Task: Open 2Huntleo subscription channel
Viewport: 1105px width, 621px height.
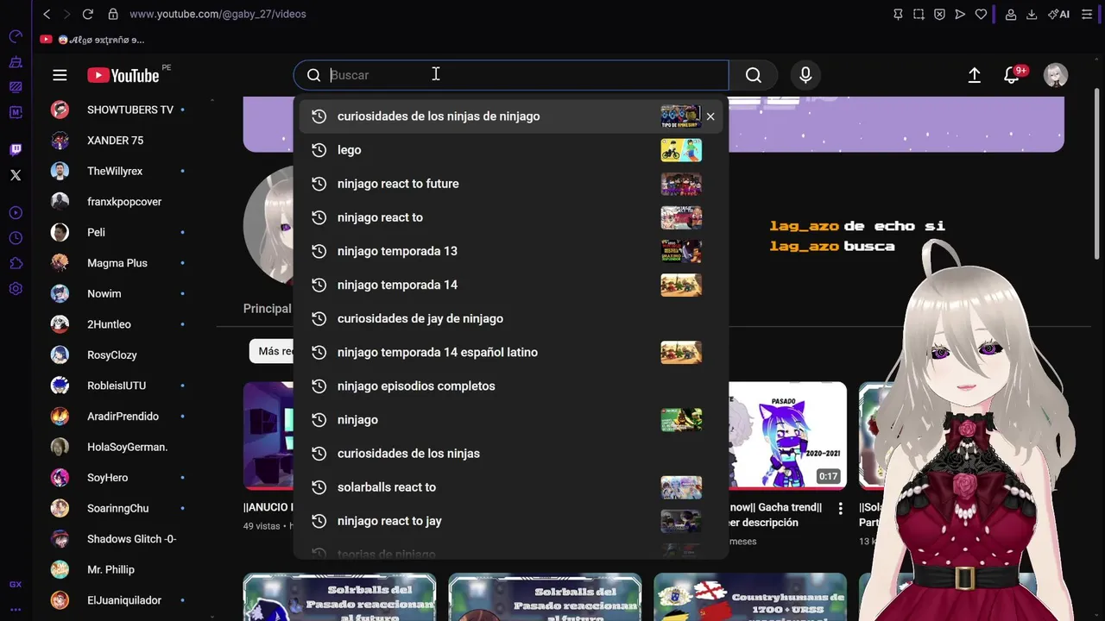Action: 118,324
